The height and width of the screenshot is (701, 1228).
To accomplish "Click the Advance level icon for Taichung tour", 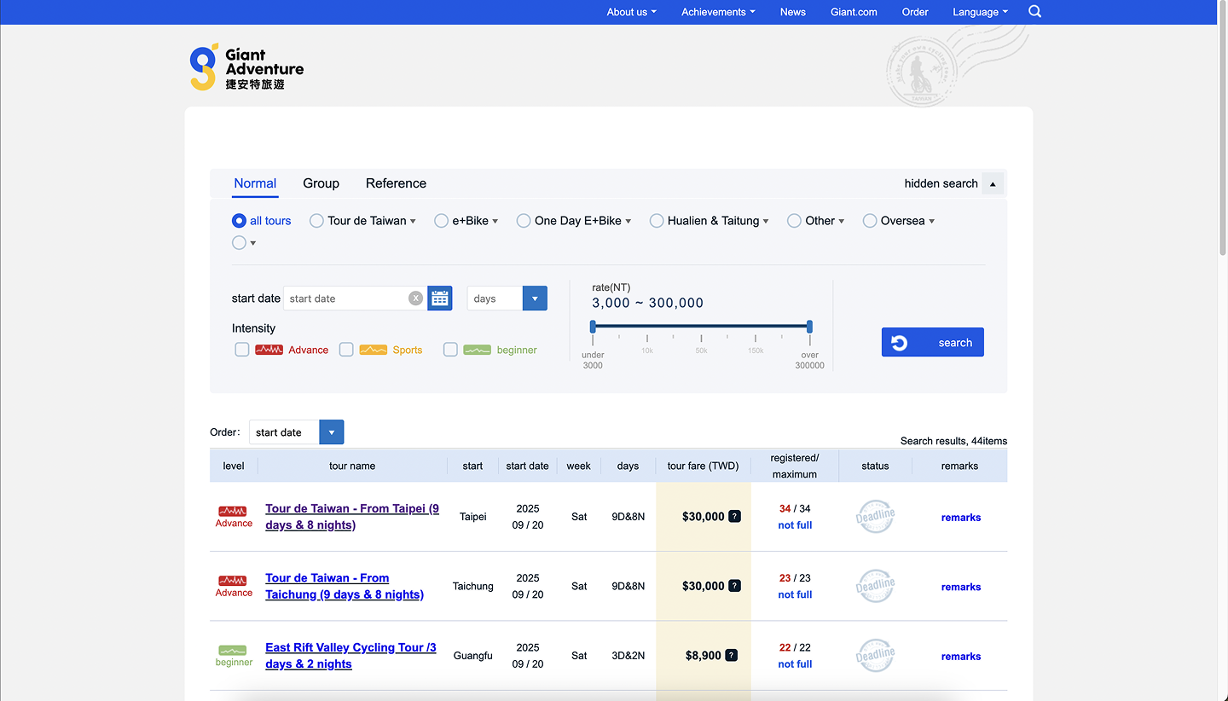I will (233, 581).
